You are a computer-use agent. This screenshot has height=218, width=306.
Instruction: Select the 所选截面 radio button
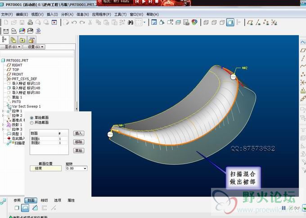pos(31,123)
